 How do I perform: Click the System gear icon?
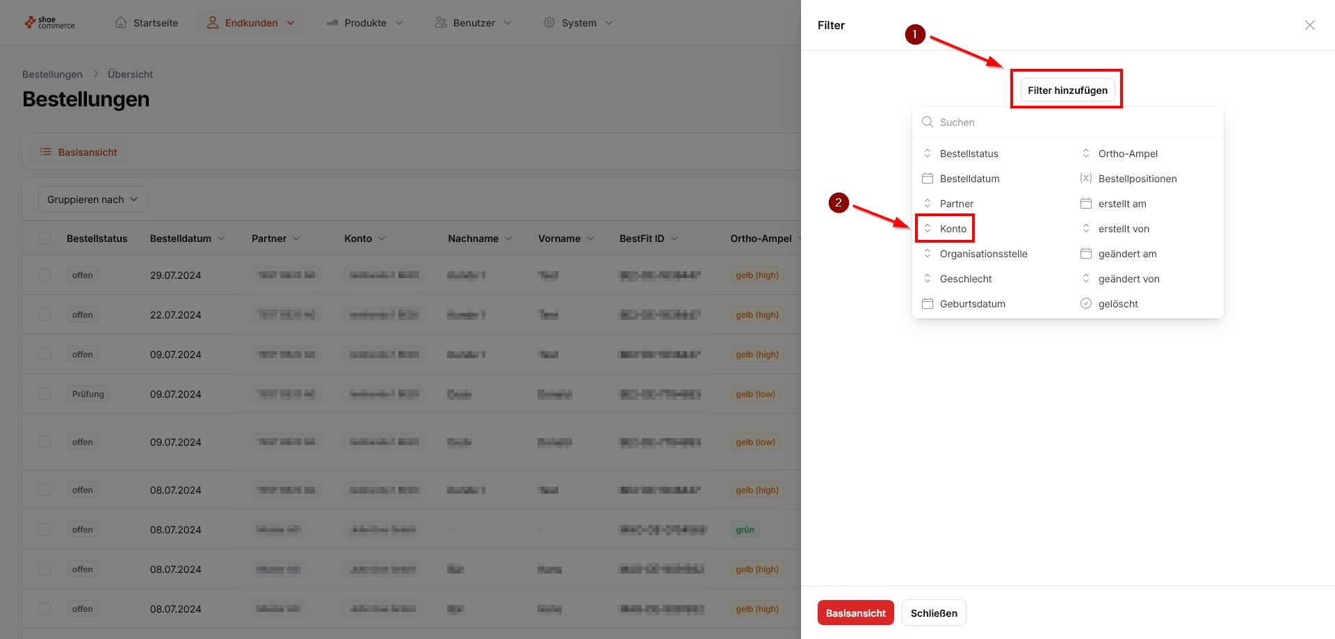549,22
